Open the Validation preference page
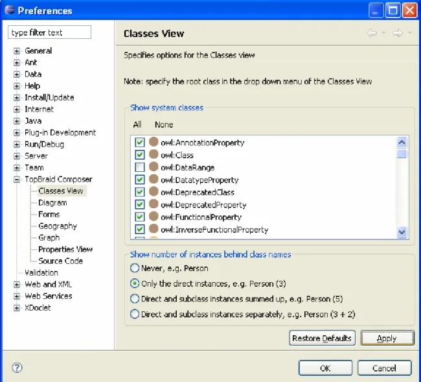Image resolution: width=421 pixels, height=382 pixels. pyautogui.click(x=41, y=272)
